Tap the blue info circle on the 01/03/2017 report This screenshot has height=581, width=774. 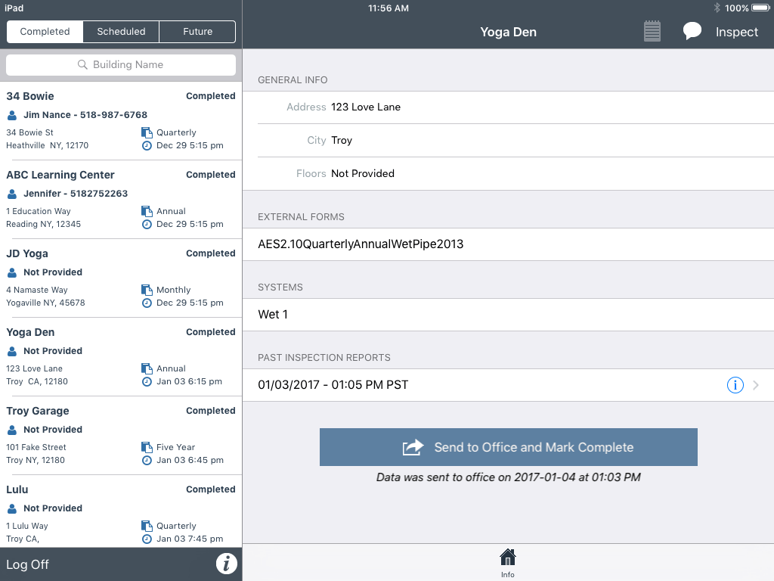point(735,385)
